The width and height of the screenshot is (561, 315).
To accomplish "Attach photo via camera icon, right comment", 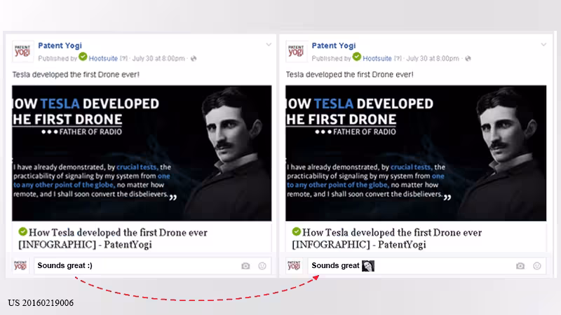I will click(520, 266).
